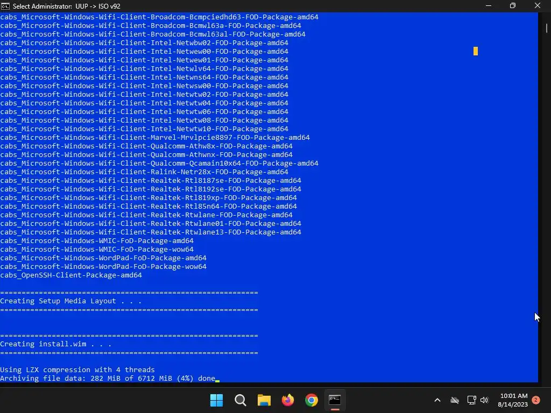This screenshot has height=413, width=551.
Task: Click the OneDrive cloud tray icon
Action: click(x=455, y=400)
